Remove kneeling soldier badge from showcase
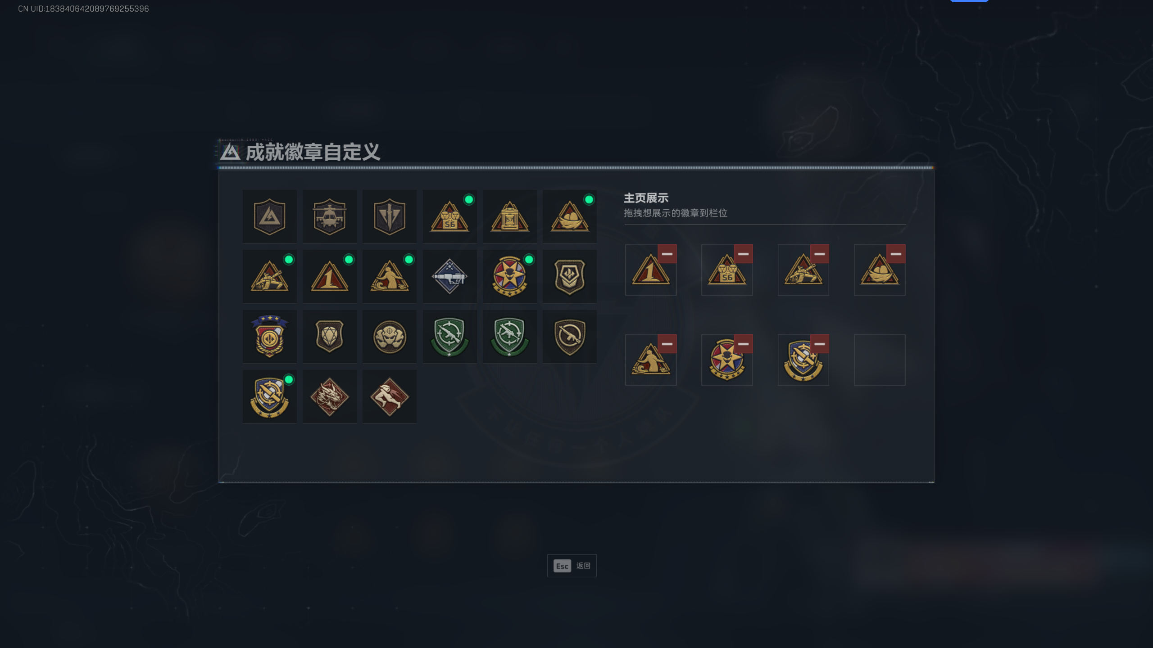 pyautogui.click(x=667, y=344)
